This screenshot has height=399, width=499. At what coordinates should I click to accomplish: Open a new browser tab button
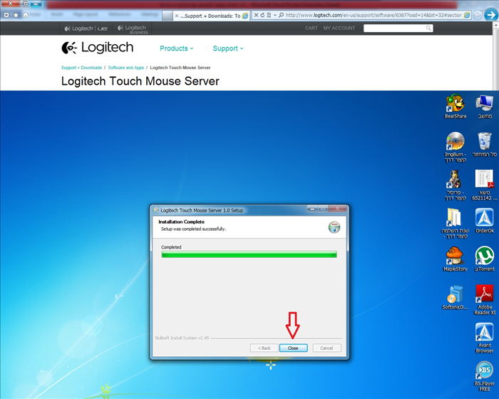167,16
